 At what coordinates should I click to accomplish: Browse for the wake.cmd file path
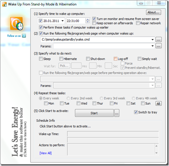click(158, 40)
